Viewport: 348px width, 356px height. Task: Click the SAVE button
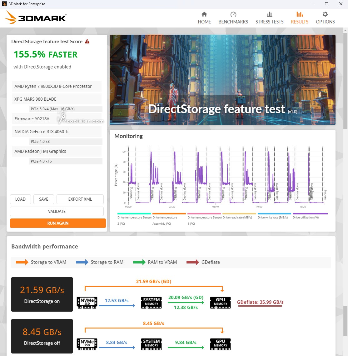pos(43,199)
